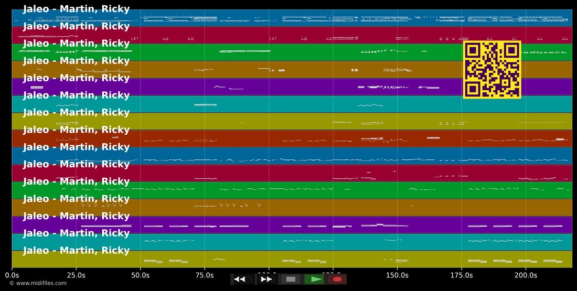Click the 75.0s time axis label

[205, 275]
